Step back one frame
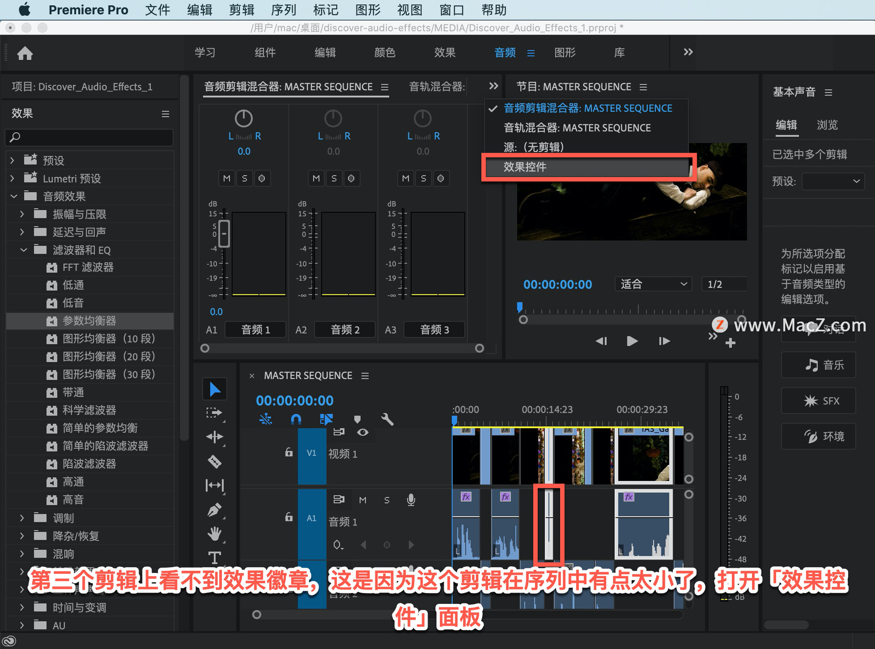 tap(601, 341)
